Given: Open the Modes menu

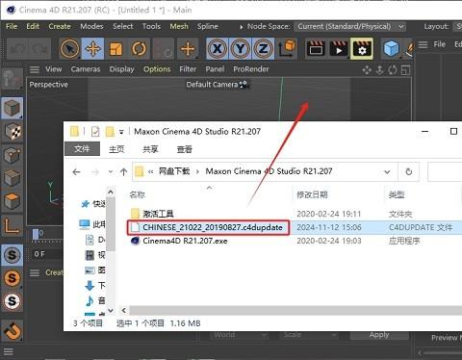Looking at the screenshot, I should 91,26.
